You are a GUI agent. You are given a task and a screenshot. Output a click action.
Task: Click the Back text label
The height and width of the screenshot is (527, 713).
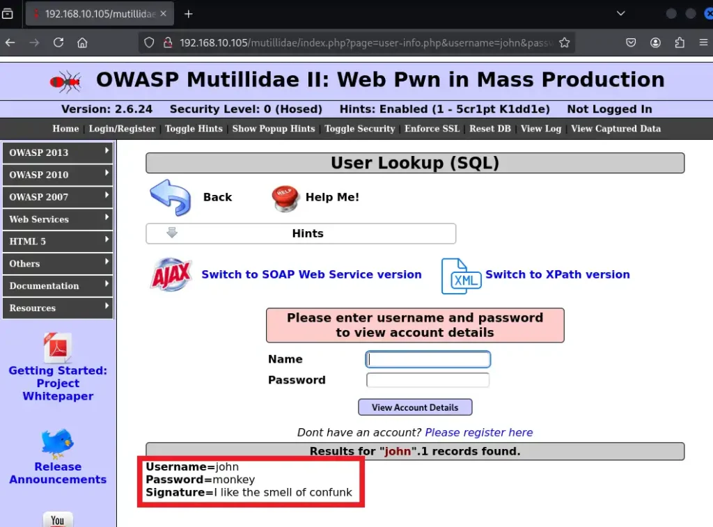pyautogui.click(x=217, y=197)
